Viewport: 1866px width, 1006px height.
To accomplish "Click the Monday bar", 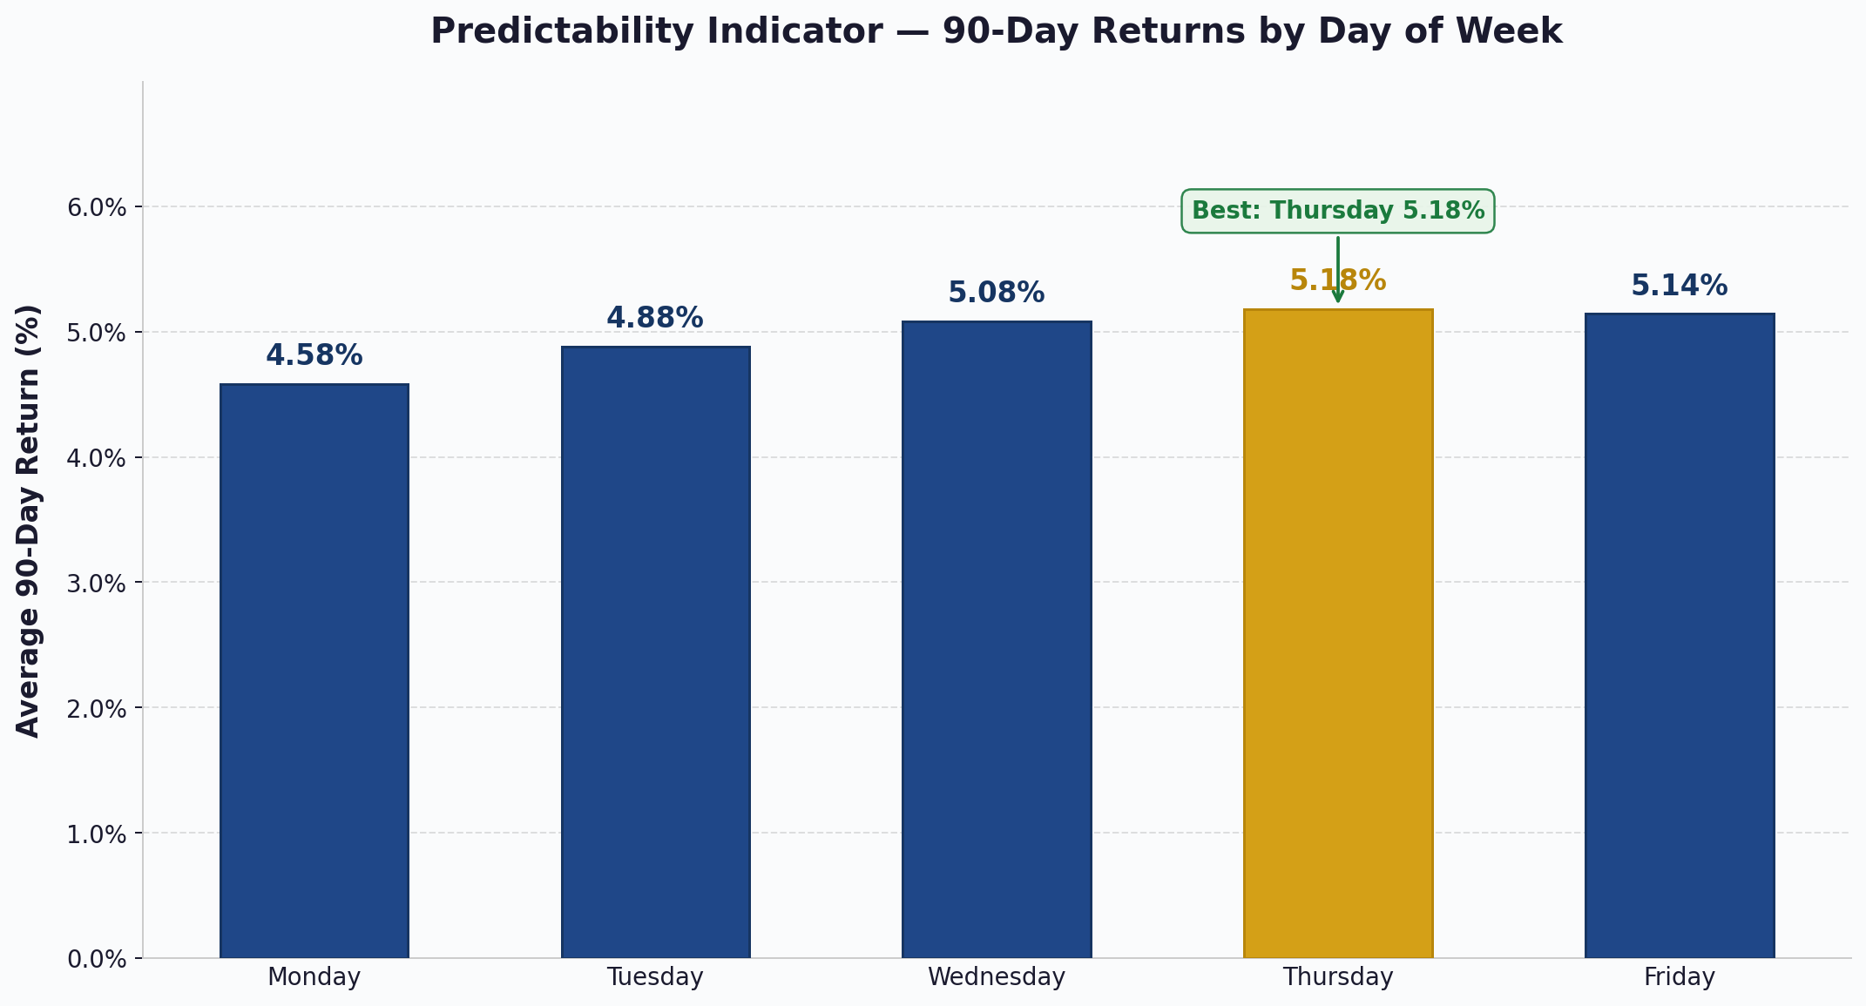I will (x=314, y=671).
